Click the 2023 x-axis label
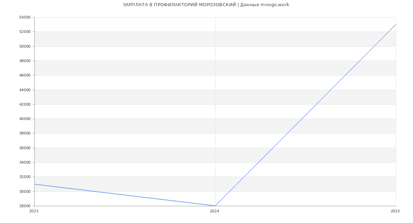The height and width of the screenshot is (223, 413). pos(34,211)
